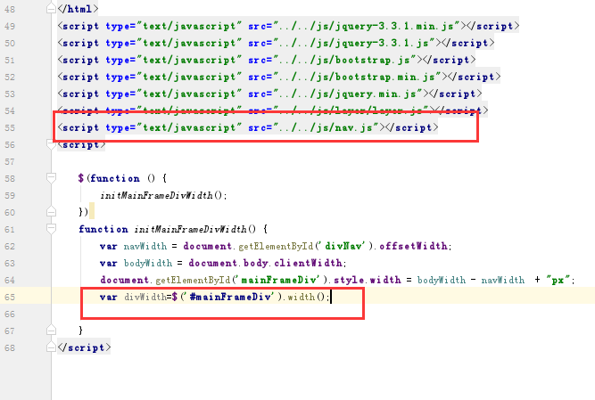Viewport: 595px width, 400px height.
Task: Click the initMainFrameDivWidth() call on line 59
Action: point(163,195)
